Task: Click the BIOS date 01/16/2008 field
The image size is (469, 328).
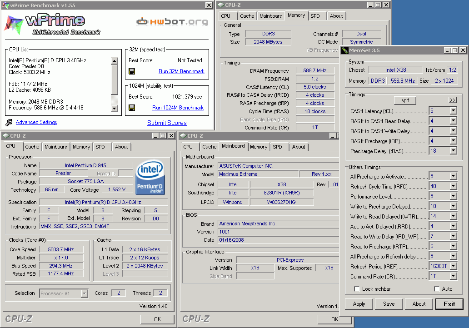Action: 278,240
